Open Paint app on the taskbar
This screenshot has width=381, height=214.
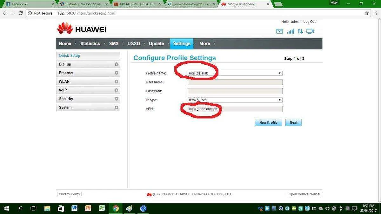pyautogui.click(x=129, y=208)
